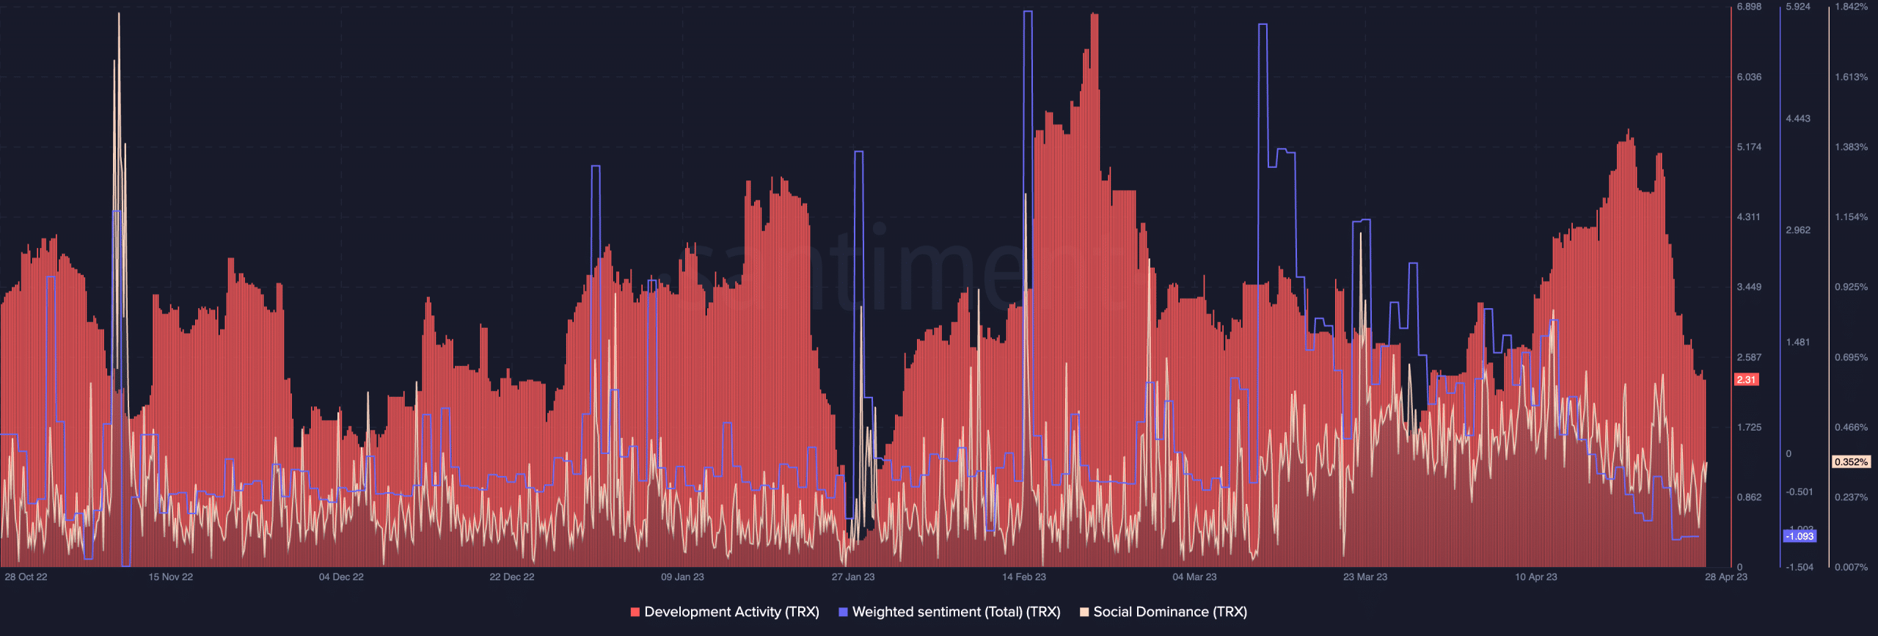Click the Weighted sentiment (Total) (TRX) legend label
The width and height of the screenshot is (1878, 636).
coord(956,612)
